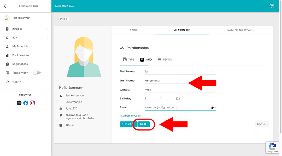Follow the Search for Client link
Image resolution: width=282 pixels, height=156 pixels.
(x=131, y=116)
